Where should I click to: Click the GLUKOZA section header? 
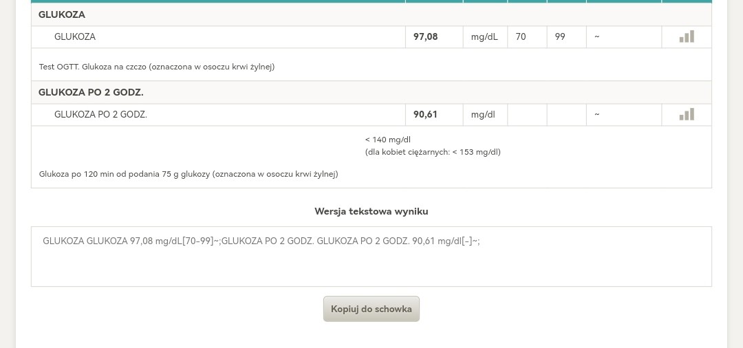(x=62, y=14)
